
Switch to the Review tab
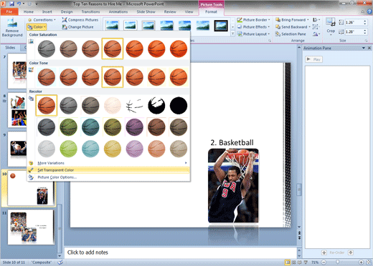tap(170, 11)
